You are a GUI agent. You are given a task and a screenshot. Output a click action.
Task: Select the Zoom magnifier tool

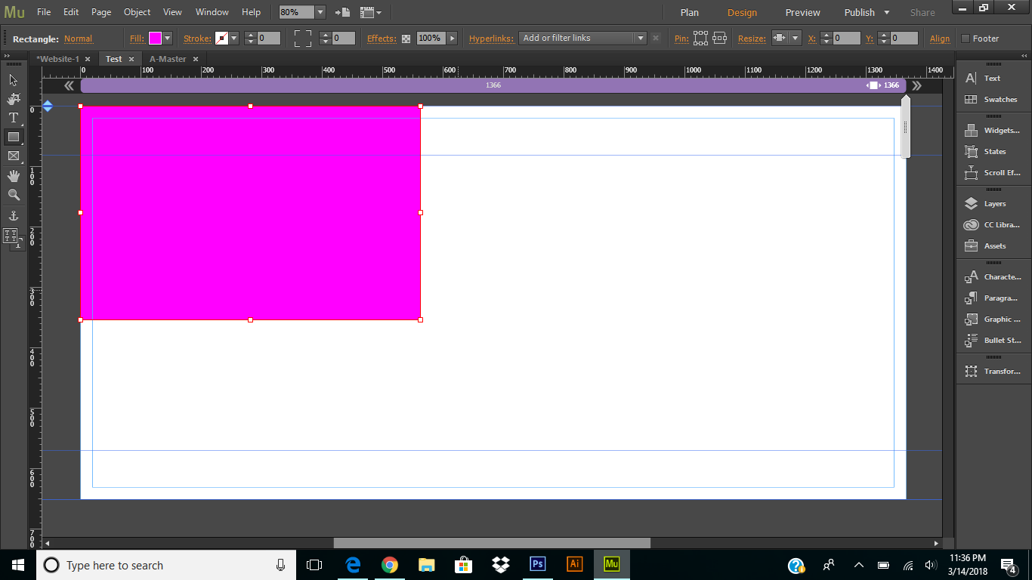13,195
